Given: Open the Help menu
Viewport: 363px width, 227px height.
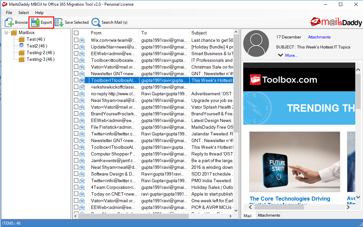Looking at the screenshot, I should tap(39, 13).
